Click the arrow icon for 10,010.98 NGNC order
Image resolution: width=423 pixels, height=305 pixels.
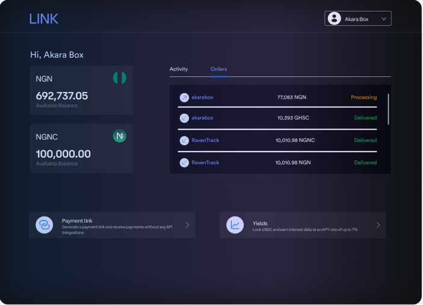pos(184,140)
